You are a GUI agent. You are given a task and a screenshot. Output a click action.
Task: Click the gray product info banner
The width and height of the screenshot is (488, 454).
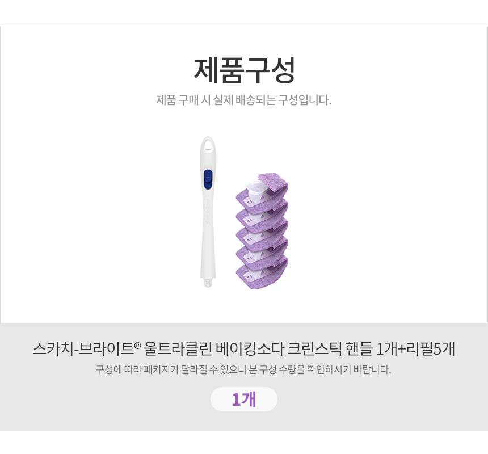[x=244, y=377]
